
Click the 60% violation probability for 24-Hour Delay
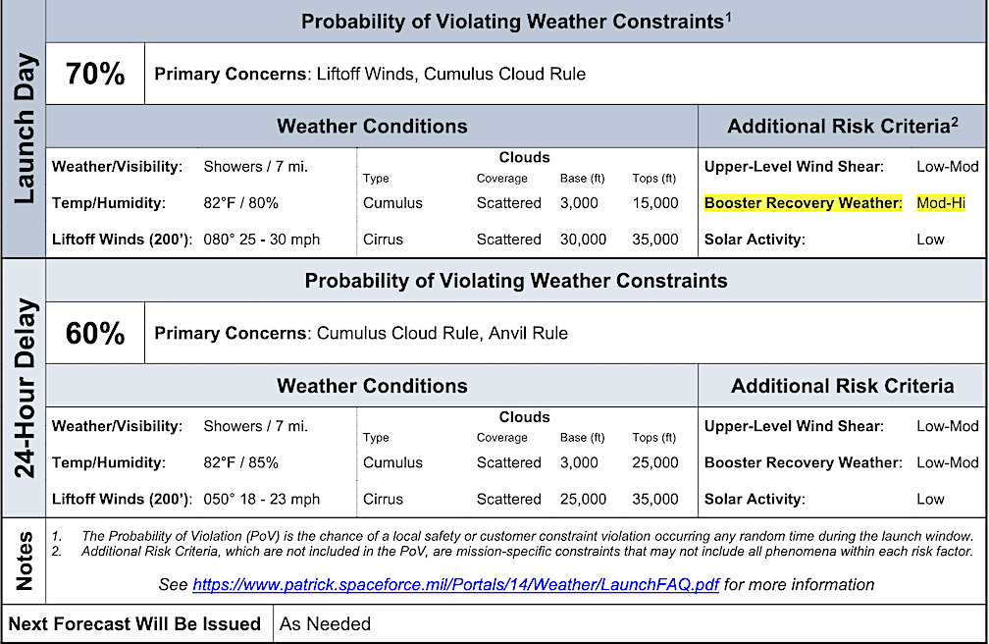tap(95, 334)
